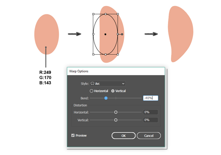Click the Distortion Horizontal slider handle
This screenshot has width=221, height=155.
pos(116,112)
